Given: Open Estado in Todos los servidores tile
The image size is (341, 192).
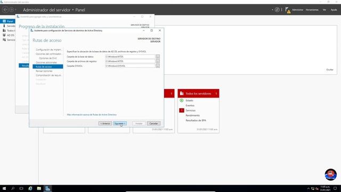Looking at the screenshot, I should (189, 101).
